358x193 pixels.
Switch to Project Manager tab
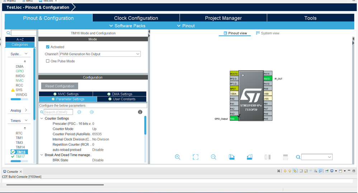(x=223, y=18)
